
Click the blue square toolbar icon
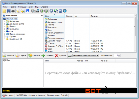27,11
